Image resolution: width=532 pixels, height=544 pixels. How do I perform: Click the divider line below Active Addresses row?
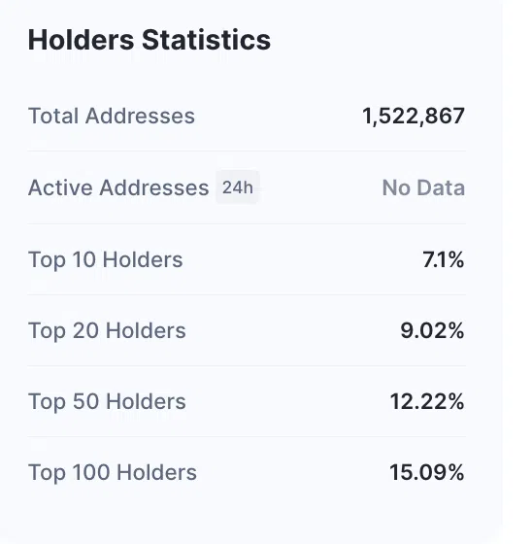[247, 223]
